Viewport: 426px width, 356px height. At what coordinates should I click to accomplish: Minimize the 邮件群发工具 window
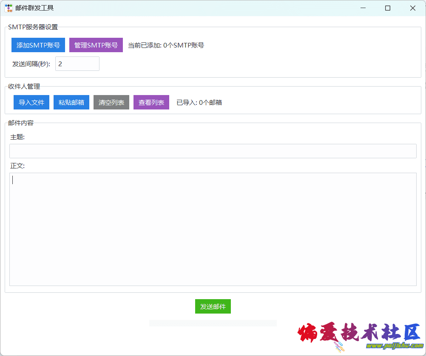pyautogui.click(x=363, y=8)
